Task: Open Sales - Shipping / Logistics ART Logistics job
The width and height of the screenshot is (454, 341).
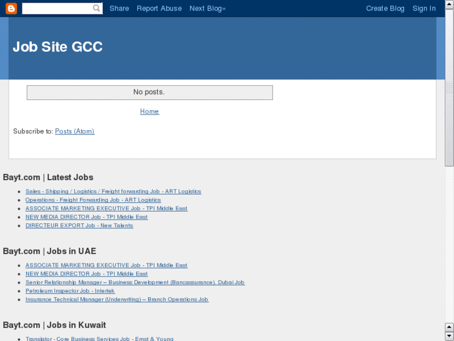Action: coord(113,191)
